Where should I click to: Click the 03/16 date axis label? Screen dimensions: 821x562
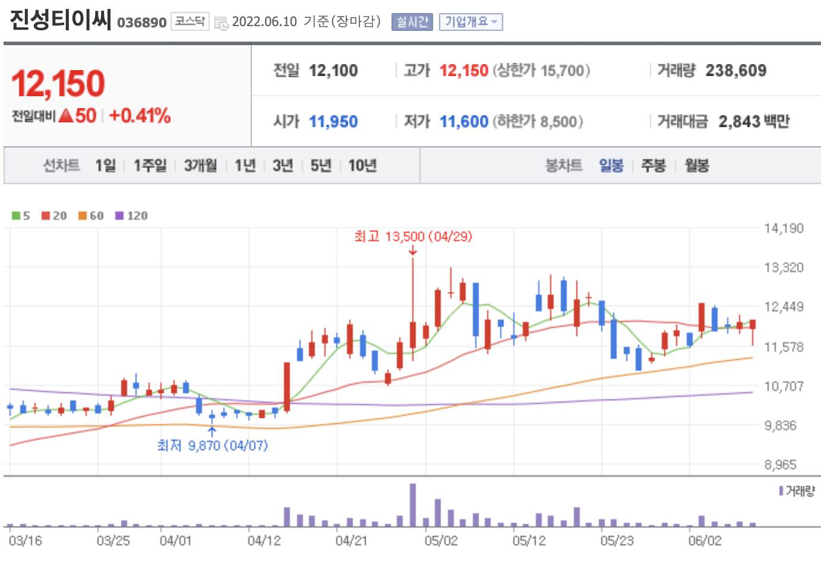click(25, 541)
